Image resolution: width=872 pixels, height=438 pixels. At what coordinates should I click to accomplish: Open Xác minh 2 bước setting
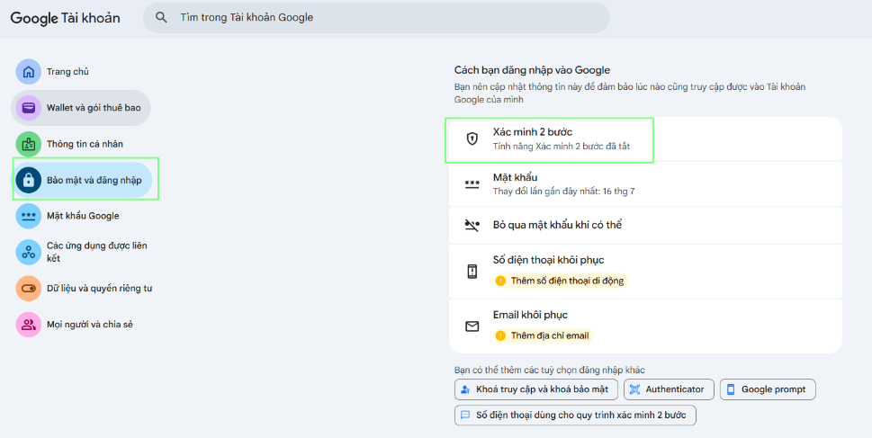pos(645,139)
